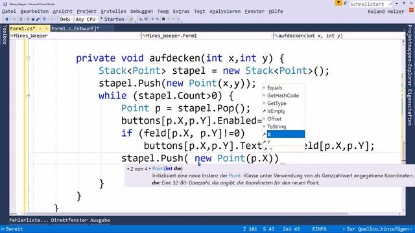Screen dimensions: 415x233
Task: Open the Team menu
Action: click(163, 12)
